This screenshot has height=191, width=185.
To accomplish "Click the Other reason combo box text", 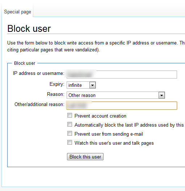I will click(82, 95).
